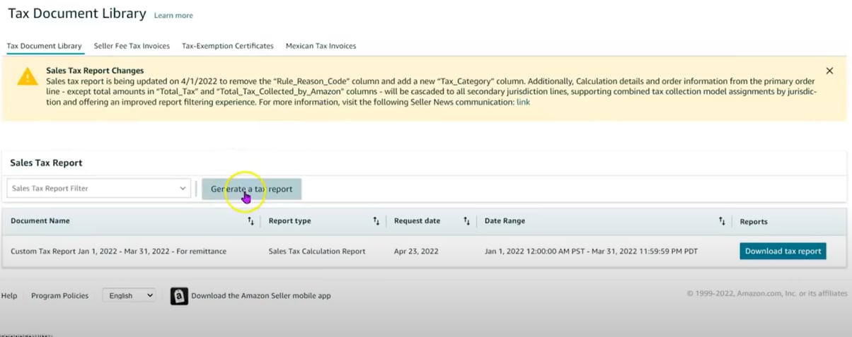Expand the Sales Tax Report Filter dropdown
The image size is (852, 337).
[99, 189]
